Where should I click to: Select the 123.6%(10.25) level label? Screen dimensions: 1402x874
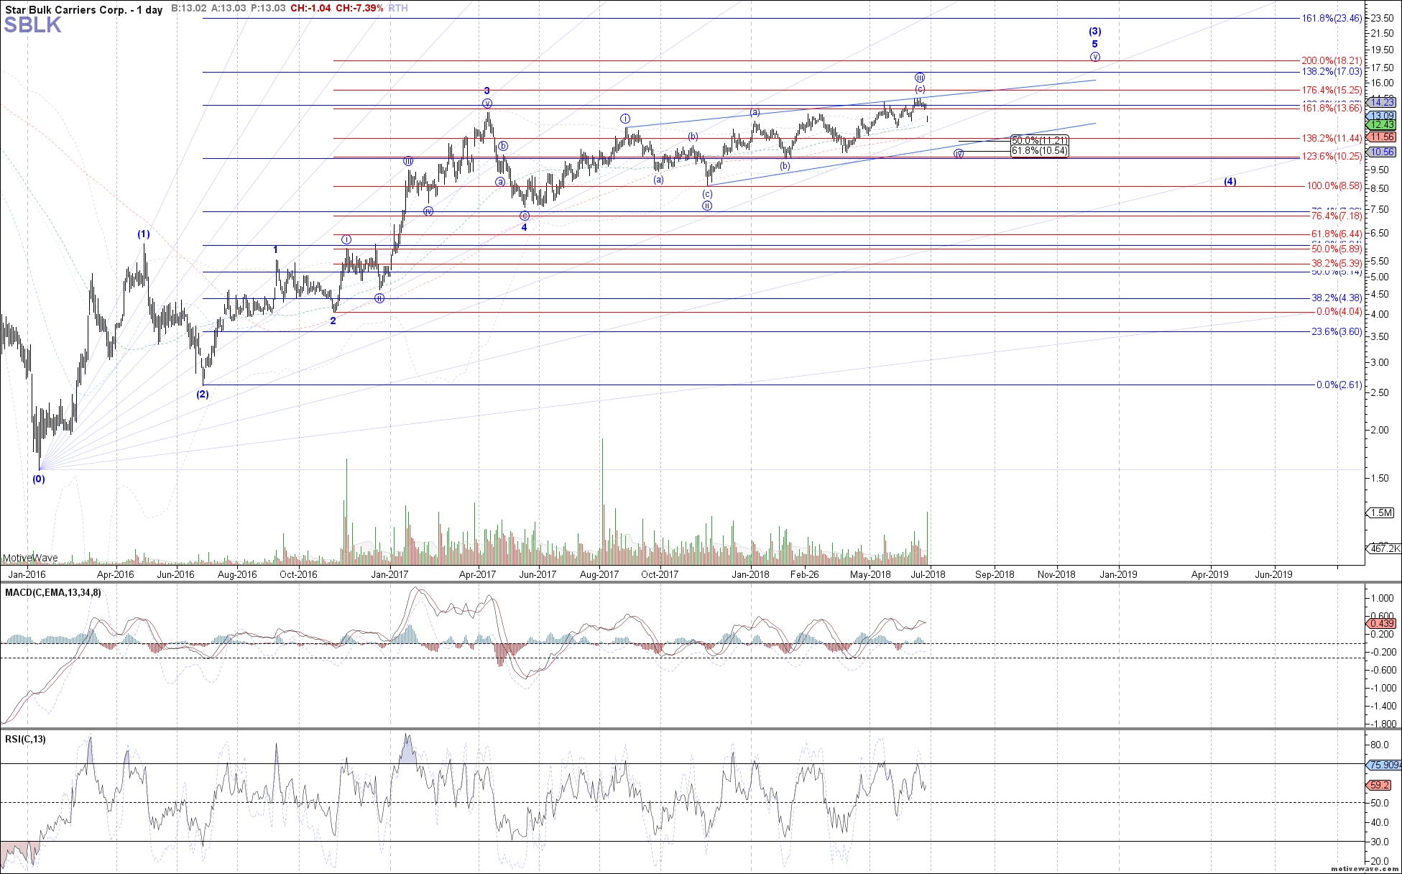(x=1332, y=156)
